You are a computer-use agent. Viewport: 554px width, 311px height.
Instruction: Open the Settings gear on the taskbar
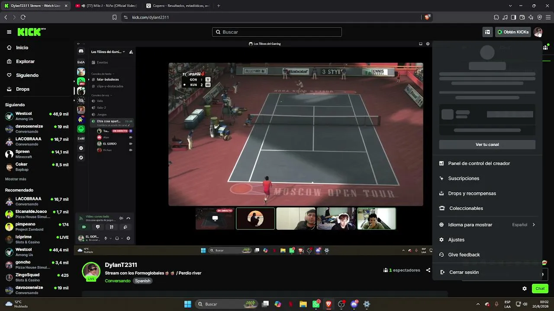pyautogui.click(x=367, y=304)
